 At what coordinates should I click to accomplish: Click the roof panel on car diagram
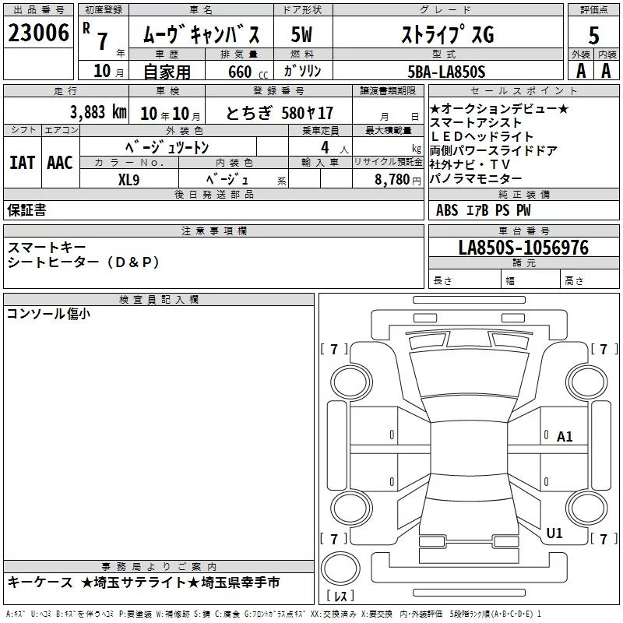click(469, 449)
